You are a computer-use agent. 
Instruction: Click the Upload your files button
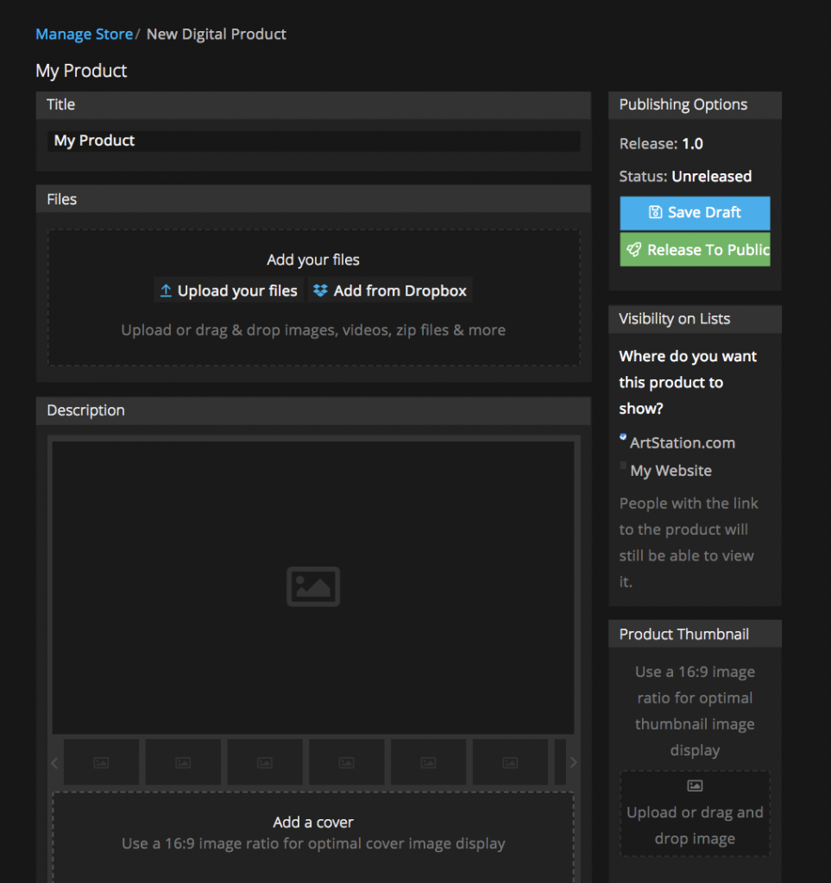pos(228,291)
